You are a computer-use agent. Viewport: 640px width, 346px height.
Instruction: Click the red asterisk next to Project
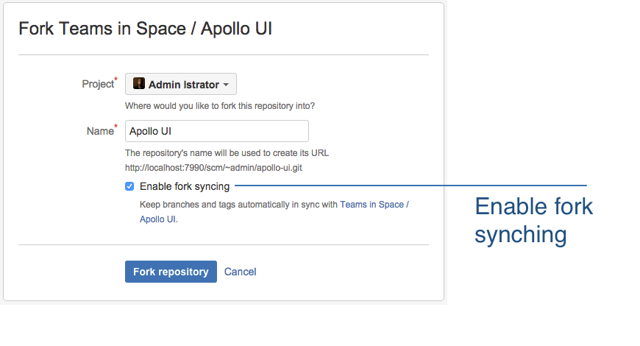(x=115, y=79)
